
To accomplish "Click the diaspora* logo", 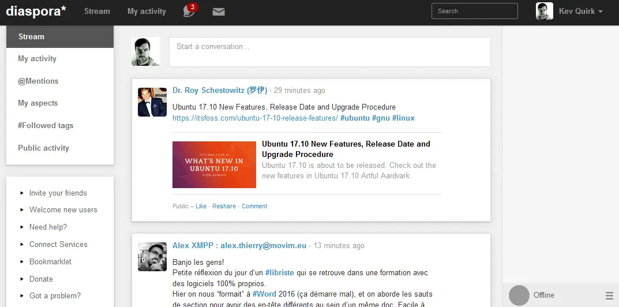I will (x=36, y=11).
